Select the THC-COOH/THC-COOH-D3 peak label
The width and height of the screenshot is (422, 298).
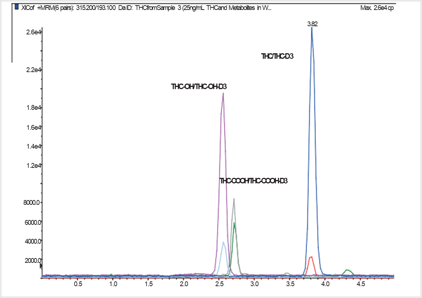[254, 181]
